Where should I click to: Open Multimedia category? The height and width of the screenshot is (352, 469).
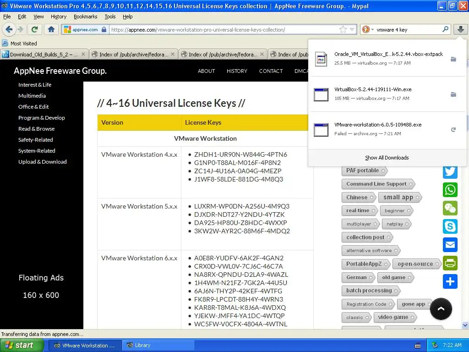(x=32, y=96)
